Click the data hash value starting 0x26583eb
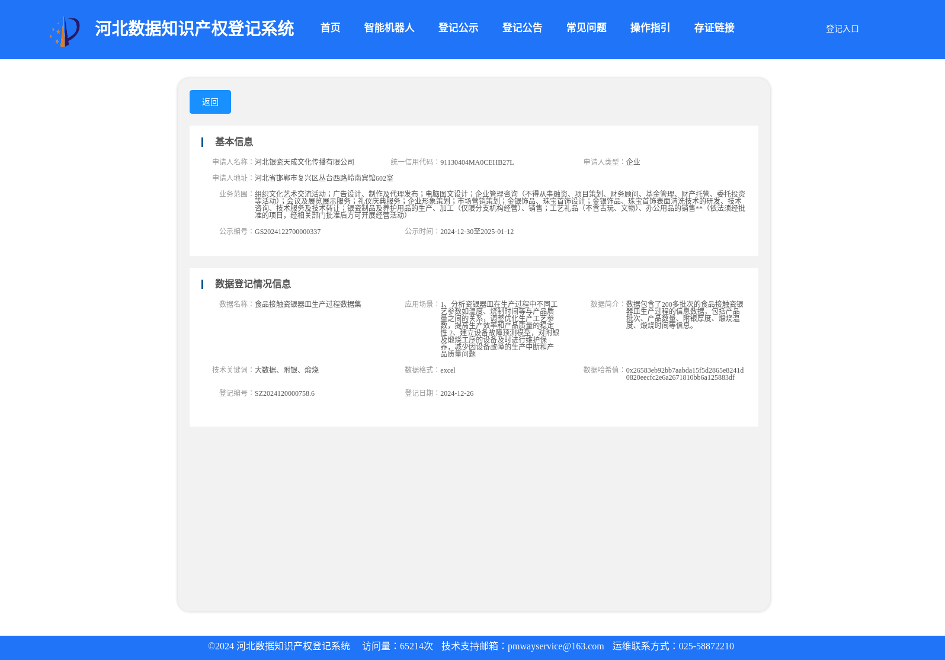 [x=685, y=374]
